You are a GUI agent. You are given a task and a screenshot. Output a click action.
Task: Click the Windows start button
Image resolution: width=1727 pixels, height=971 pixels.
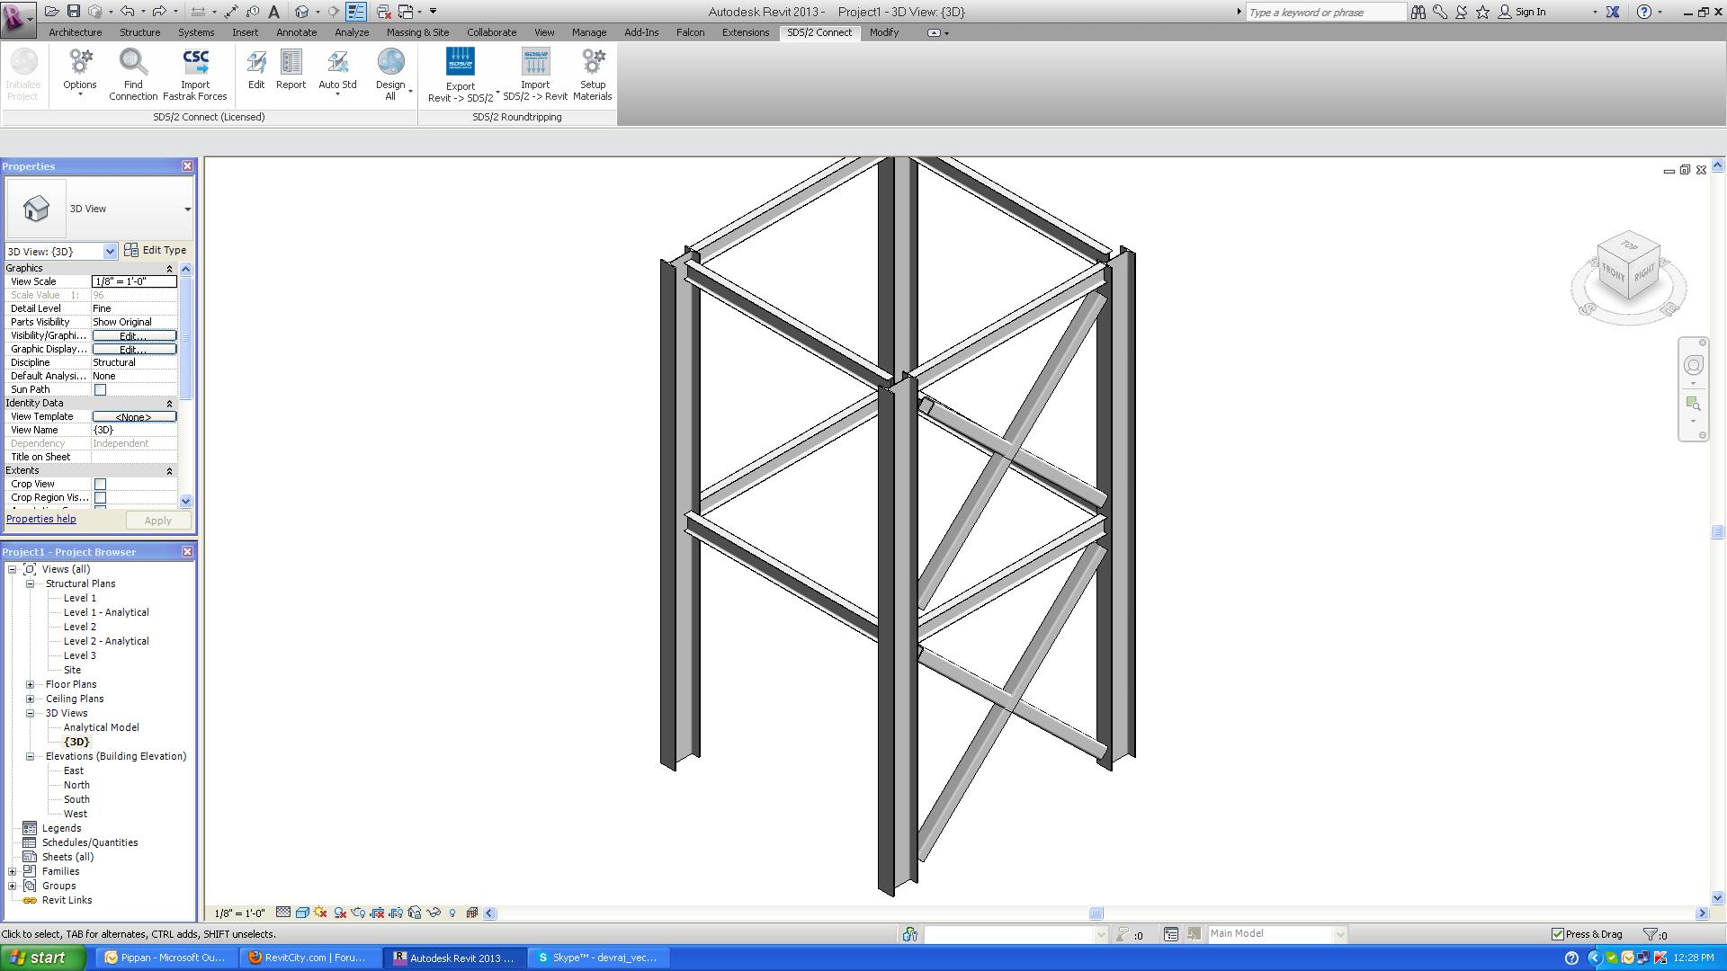pos(42,958)
